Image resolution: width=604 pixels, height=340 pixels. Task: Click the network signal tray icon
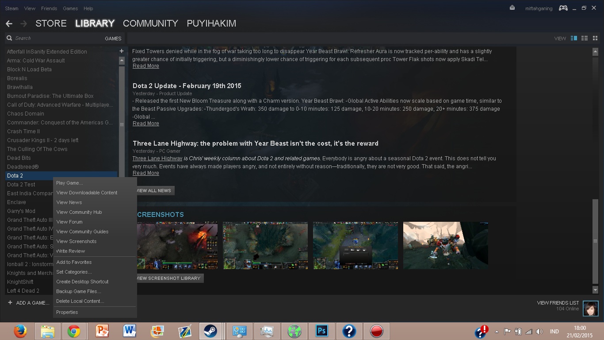pyautogui.click(x=528, y=332)
